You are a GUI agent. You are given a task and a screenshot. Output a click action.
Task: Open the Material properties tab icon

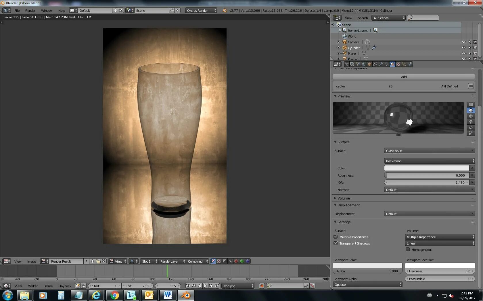pyautogui.click(x=392, y=64)
